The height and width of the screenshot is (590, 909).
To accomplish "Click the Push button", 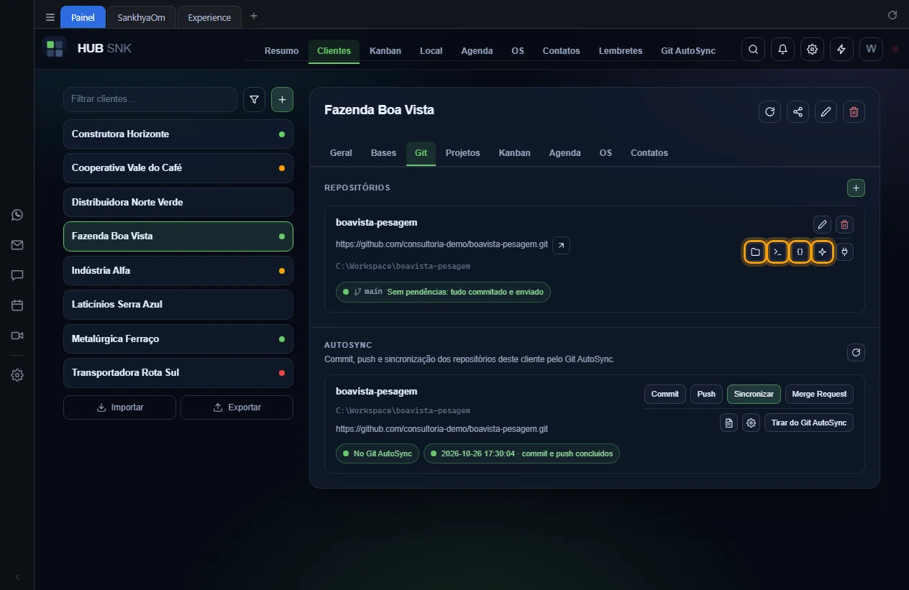I will [x=706, y=394].
